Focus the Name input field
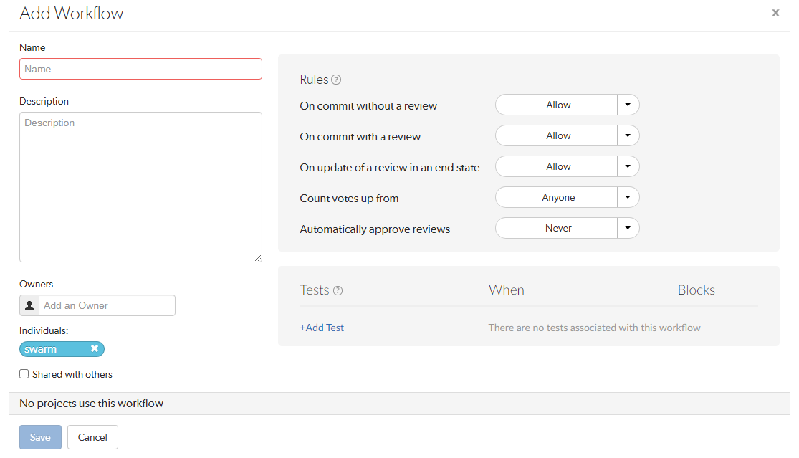Image resolution: width=799 pixels, height=458 pixels. click(x=140, y=69)
